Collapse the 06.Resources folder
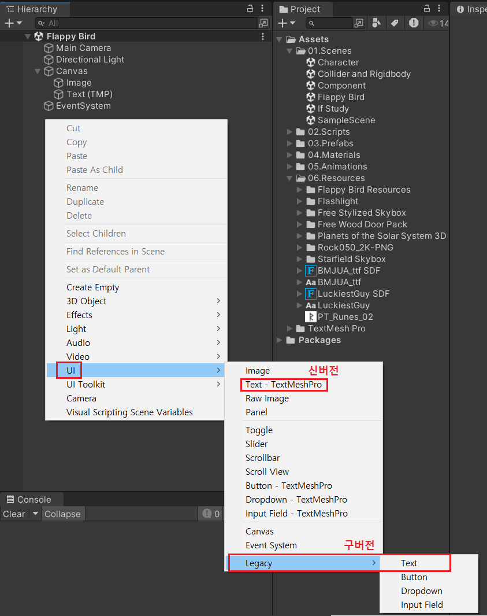 (289, 178)
